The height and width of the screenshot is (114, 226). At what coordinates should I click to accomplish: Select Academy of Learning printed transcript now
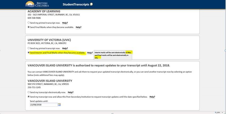[29, 23]
